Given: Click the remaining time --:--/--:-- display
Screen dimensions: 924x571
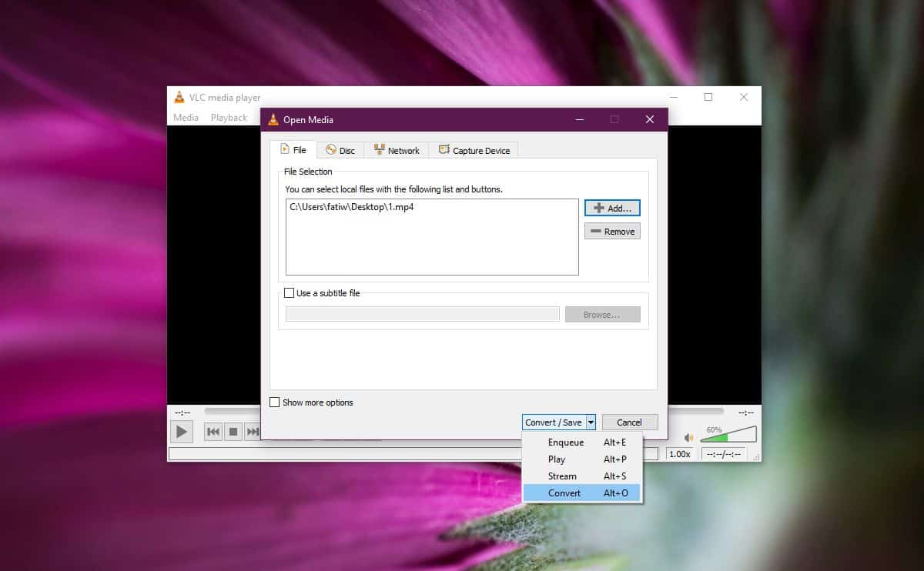Looking at the screenshot, I should point(724,454).
